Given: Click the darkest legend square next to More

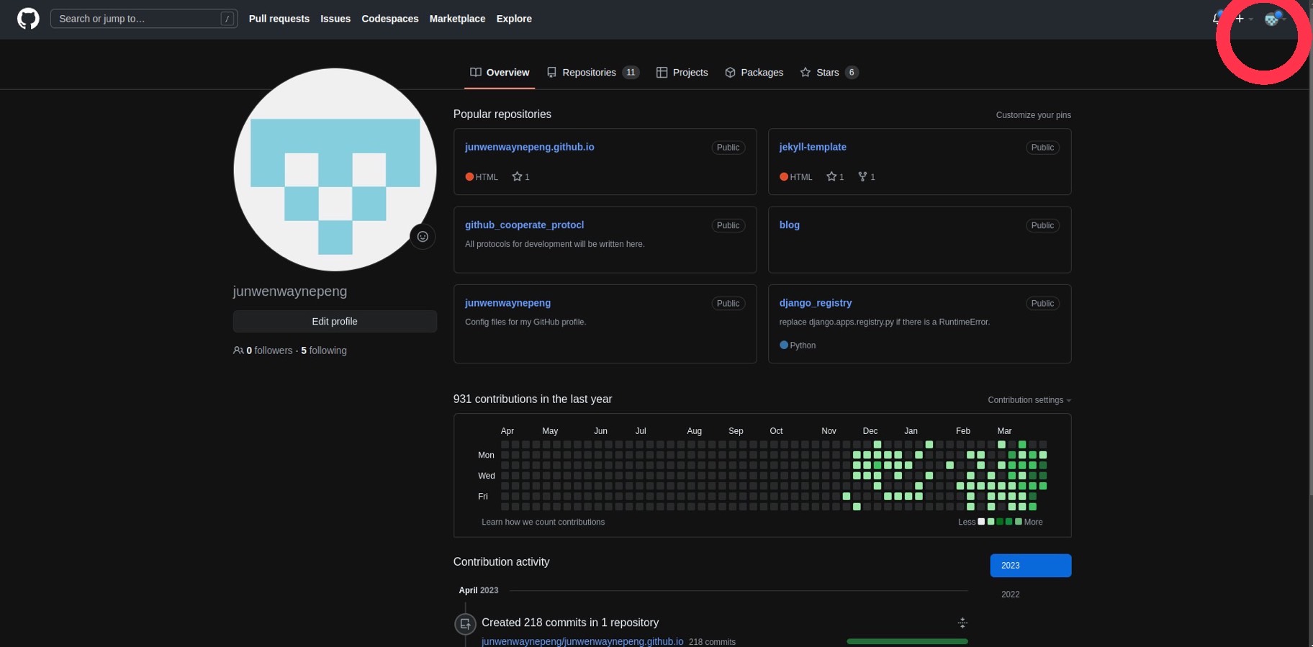Looking at the screenshot, I should point(1019,522).
